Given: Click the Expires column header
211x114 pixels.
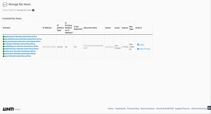Looking at the screenshot, I should tap(125, 28).
